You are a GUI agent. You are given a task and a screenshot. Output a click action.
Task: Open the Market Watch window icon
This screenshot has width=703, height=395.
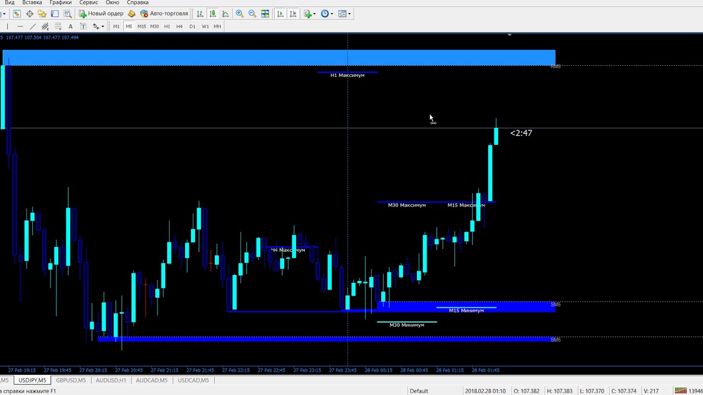16,14
